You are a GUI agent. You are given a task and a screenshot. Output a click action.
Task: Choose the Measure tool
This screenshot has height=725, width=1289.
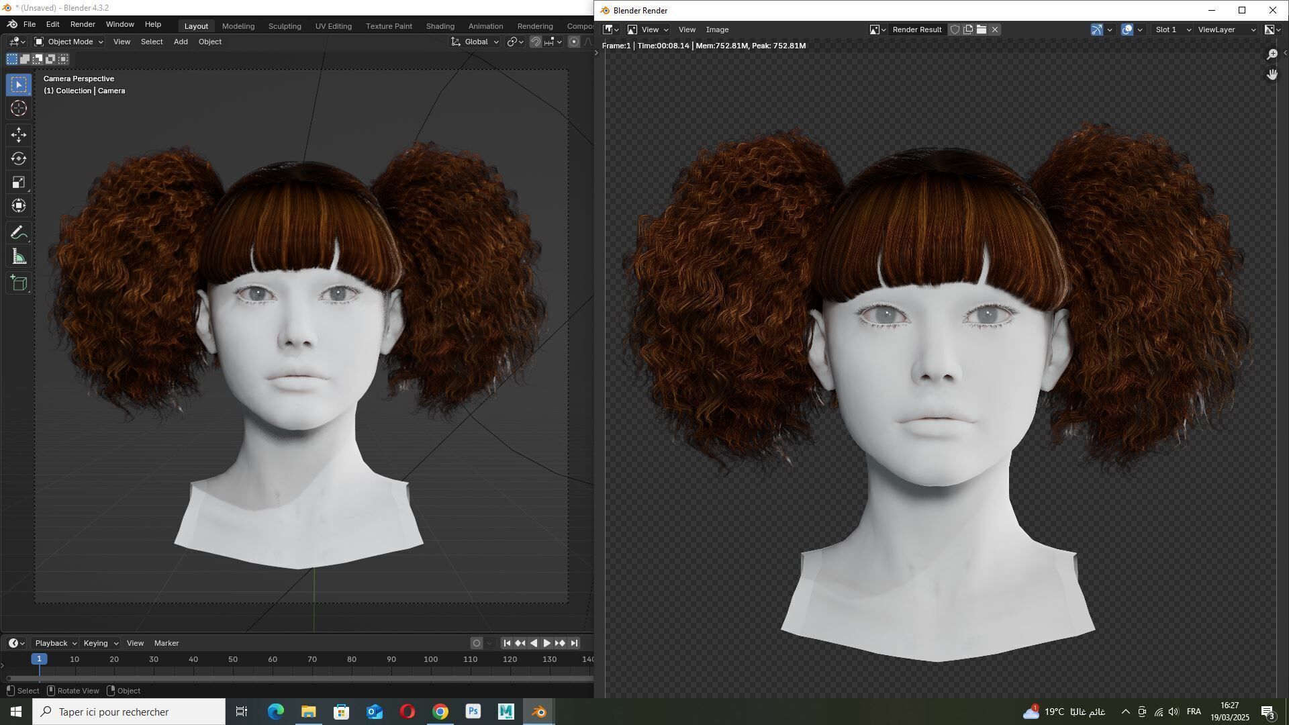[19, 257]
